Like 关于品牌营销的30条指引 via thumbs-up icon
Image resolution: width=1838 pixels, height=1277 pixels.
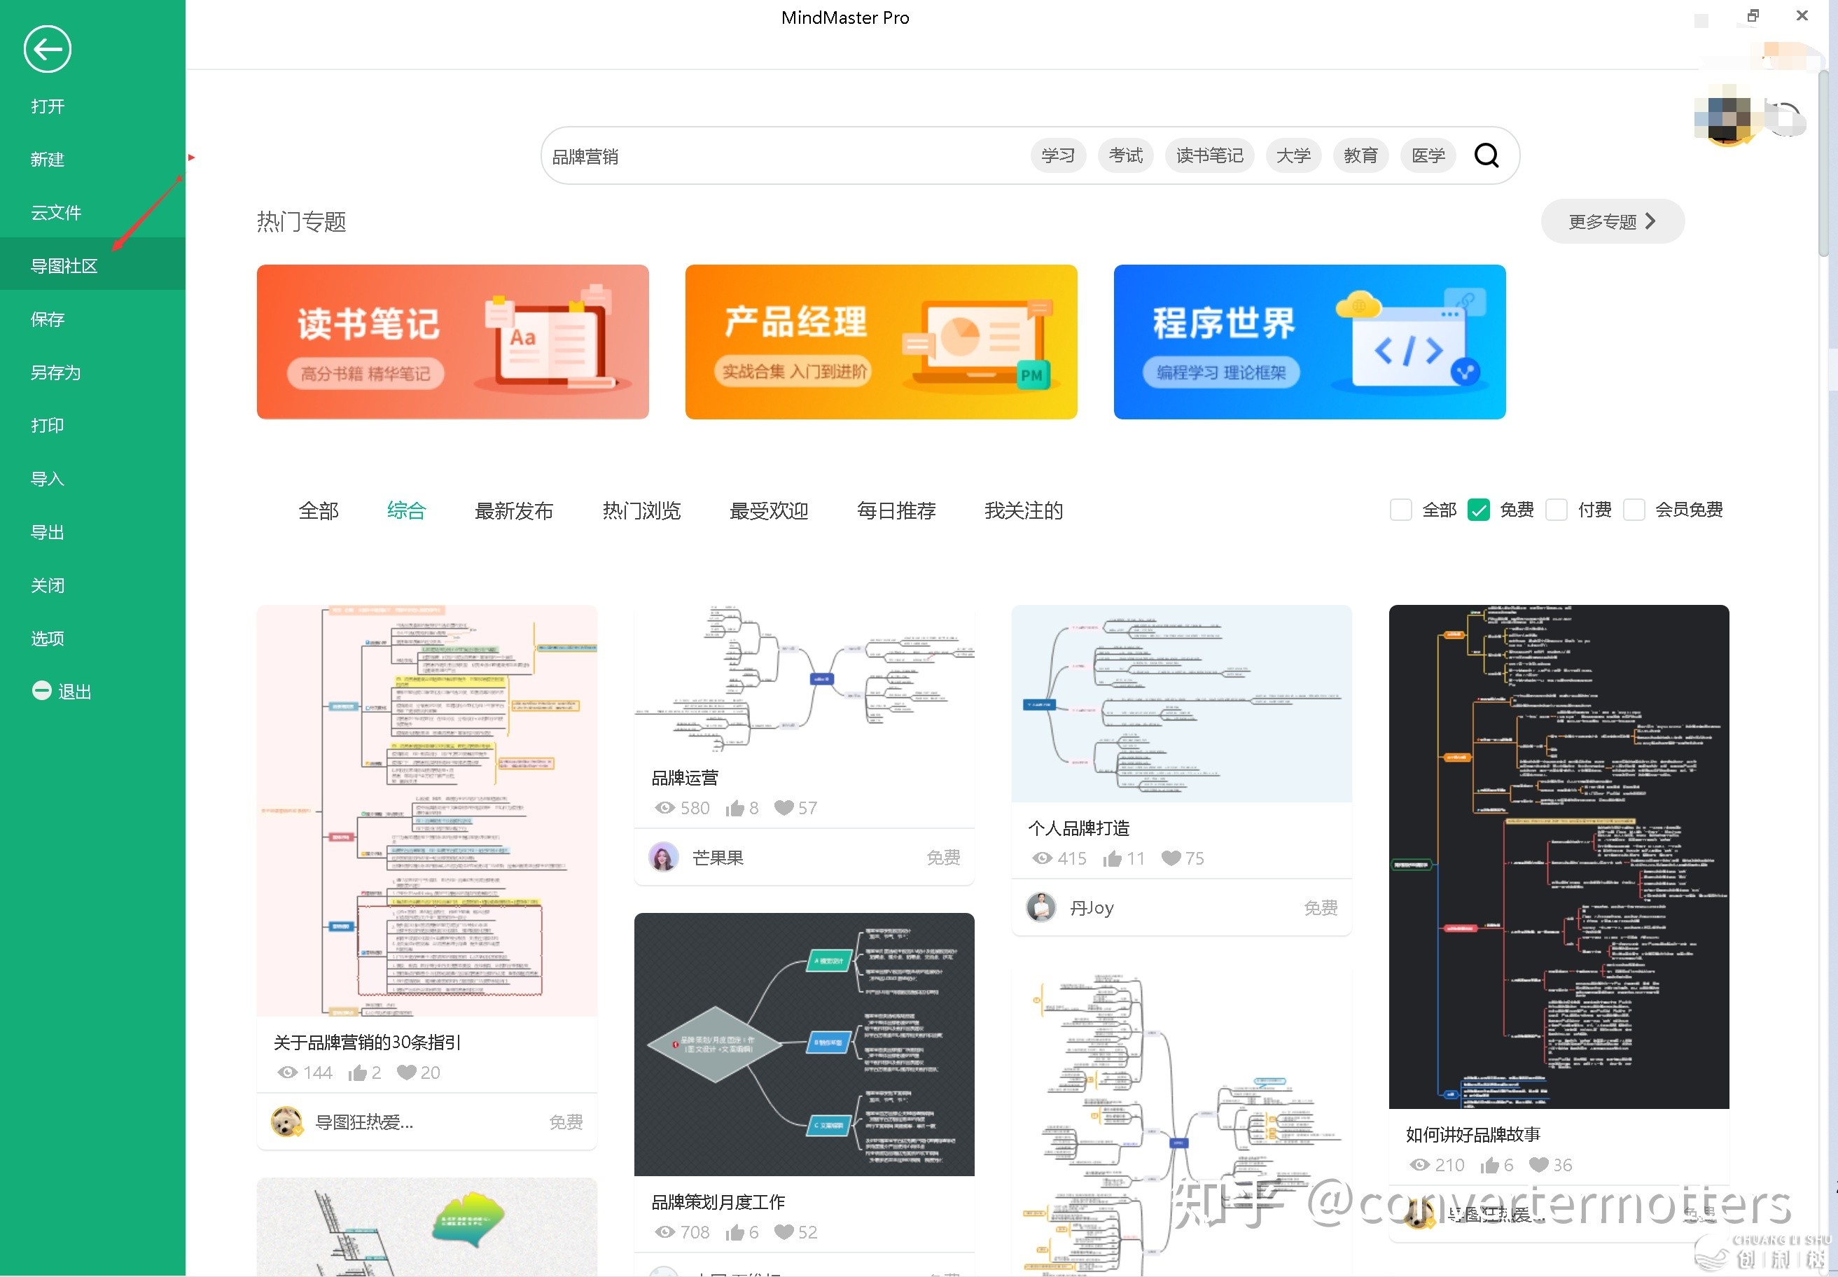click(357, 1073)
